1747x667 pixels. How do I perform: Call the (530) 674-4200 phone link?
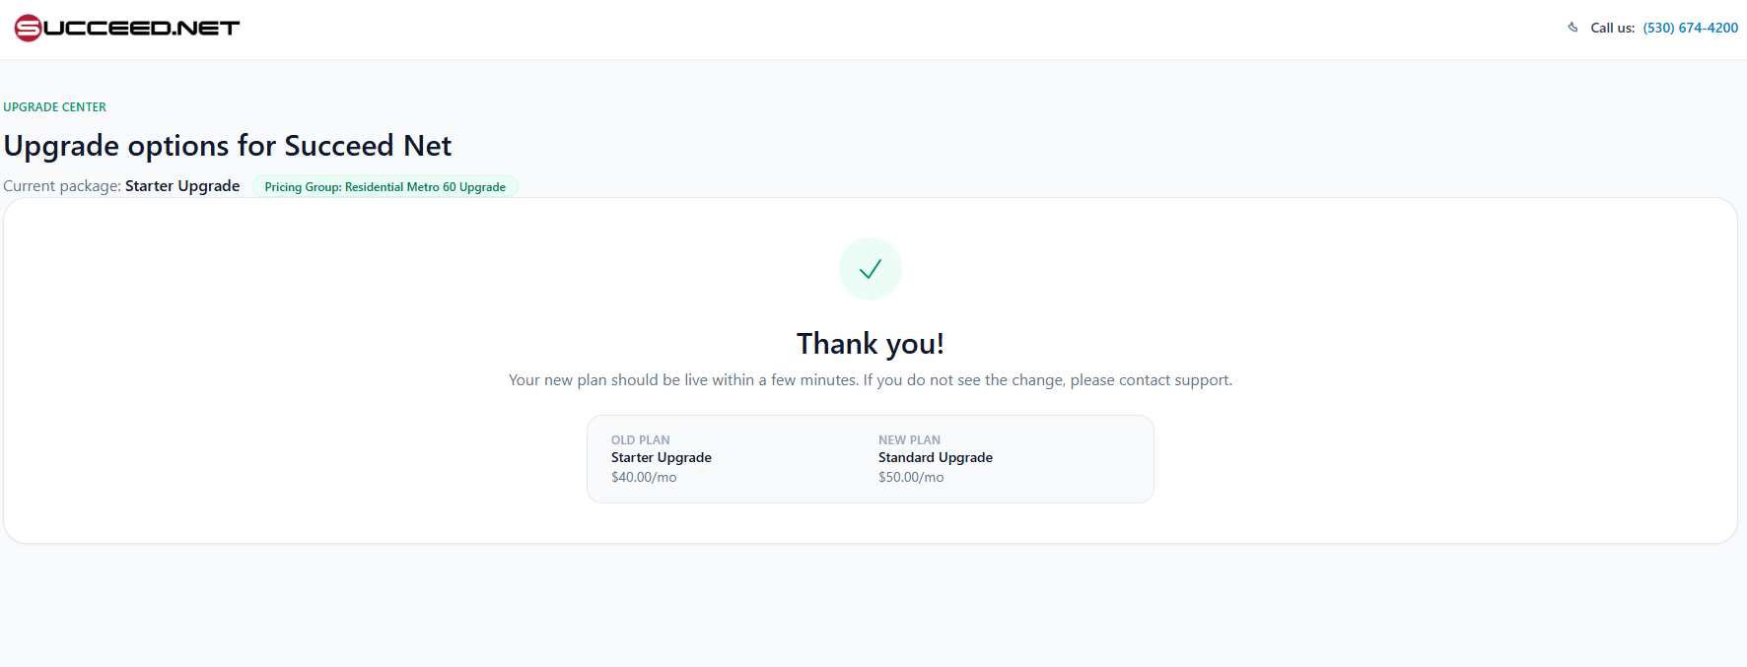click(x=1690, y=28)
